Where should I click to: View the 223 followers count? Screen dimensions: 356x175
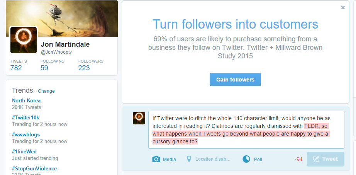click(x=84, y=68)
